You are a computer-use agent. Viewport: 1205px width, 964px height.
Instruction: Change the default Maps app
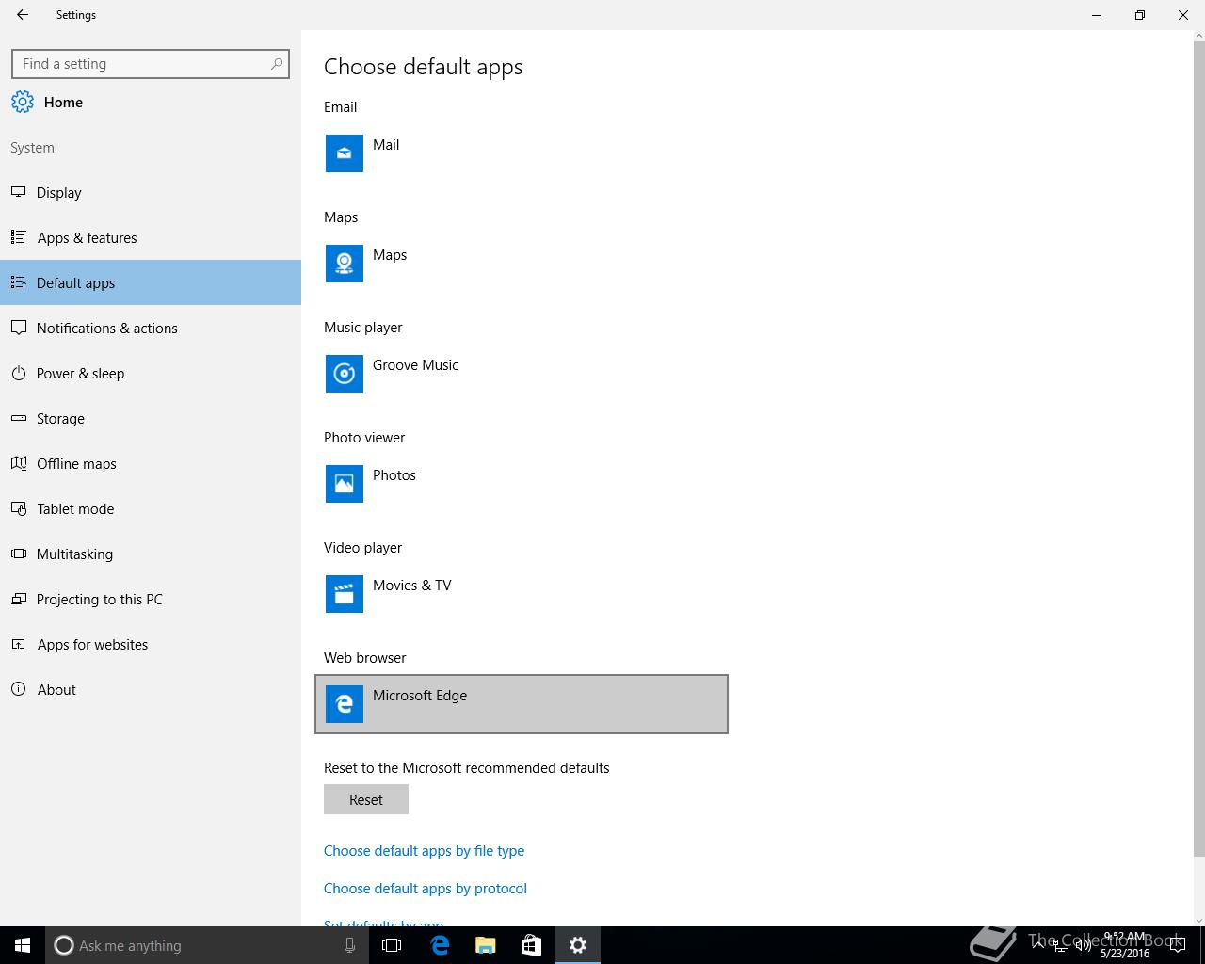pos(522,264)
